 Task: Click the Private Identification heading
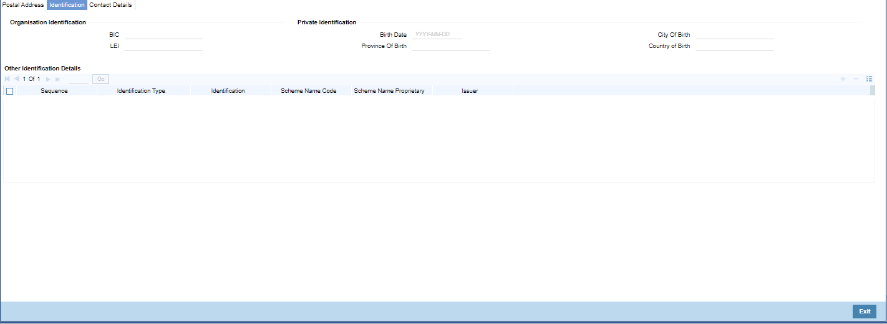tap(327, 22)
